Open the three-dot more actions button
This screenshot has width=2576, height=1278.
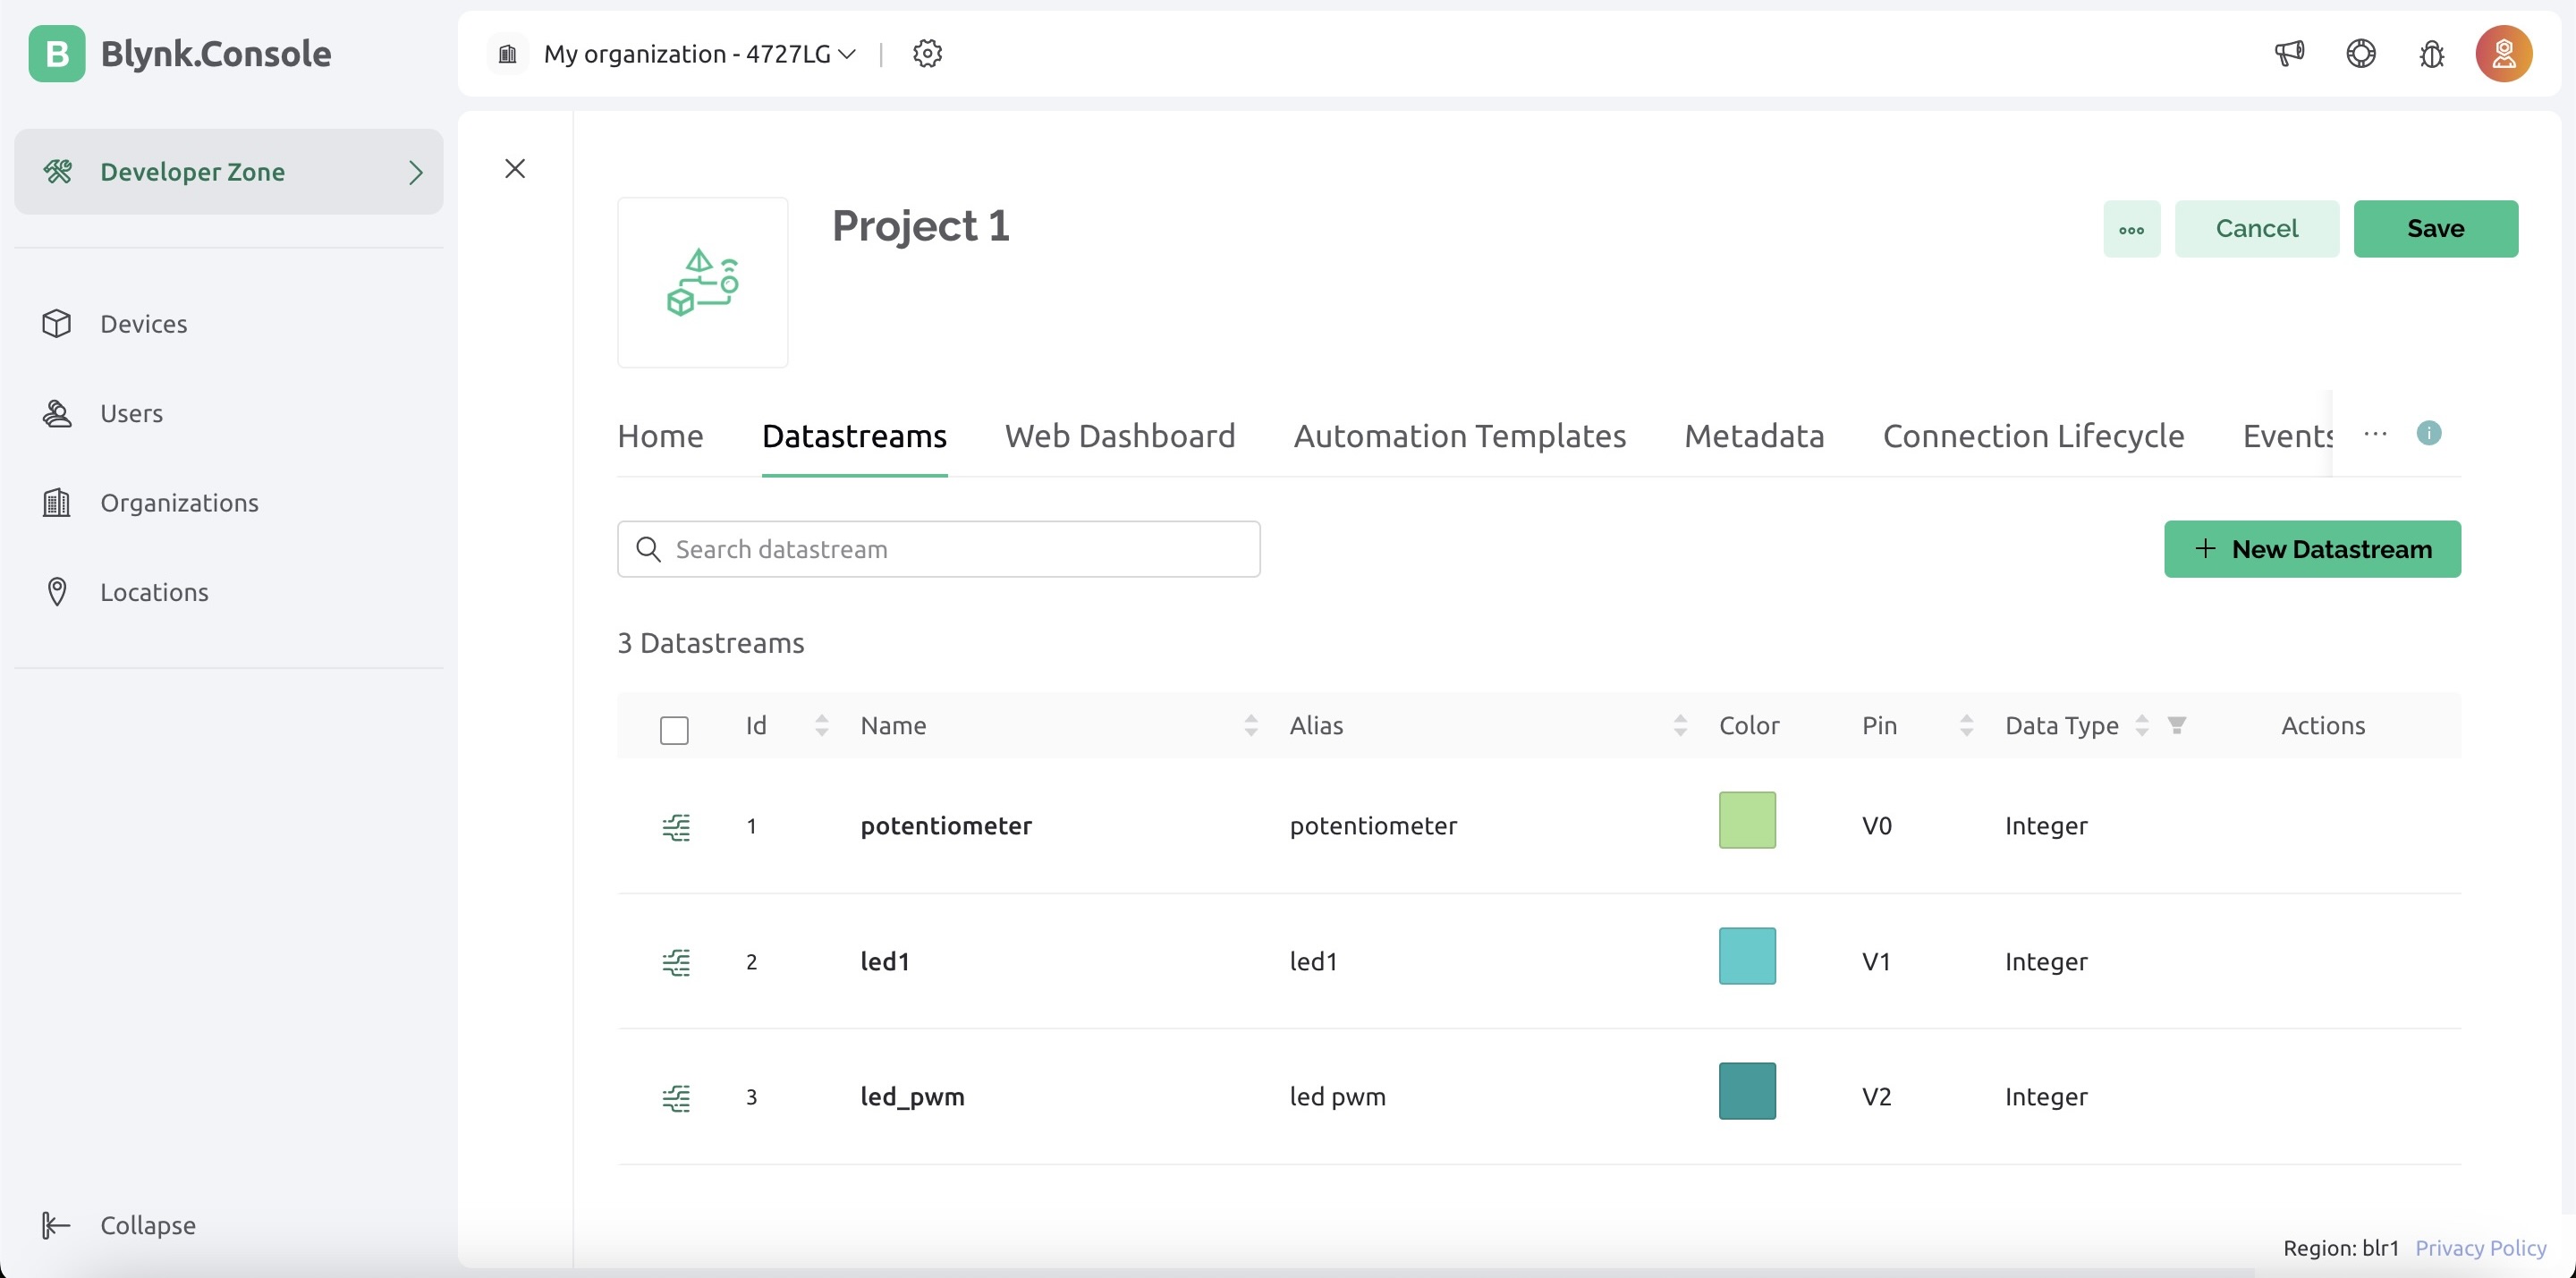(x=2131, y=228)
